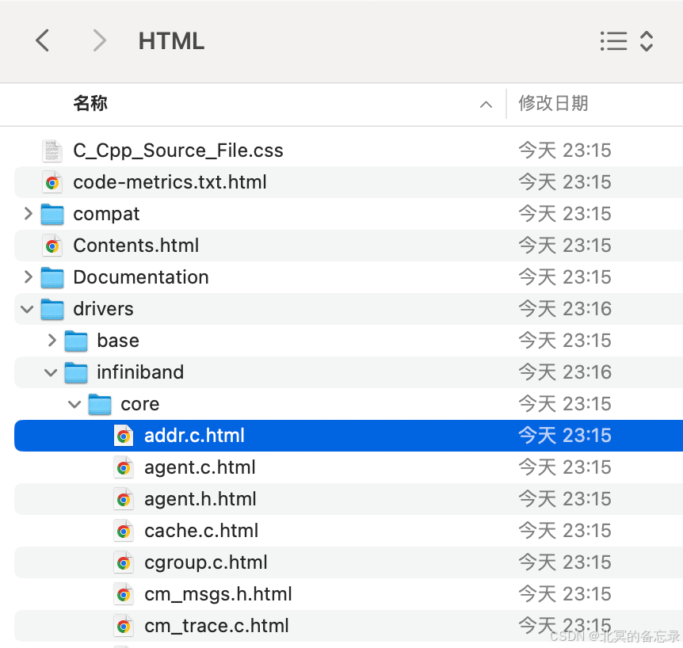
Task: Sort by the 修改日期 column header
Action: click(x=553, y=104)
